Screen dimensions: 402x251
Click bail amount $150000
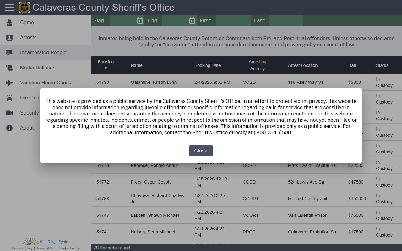(x=357, y=199)
